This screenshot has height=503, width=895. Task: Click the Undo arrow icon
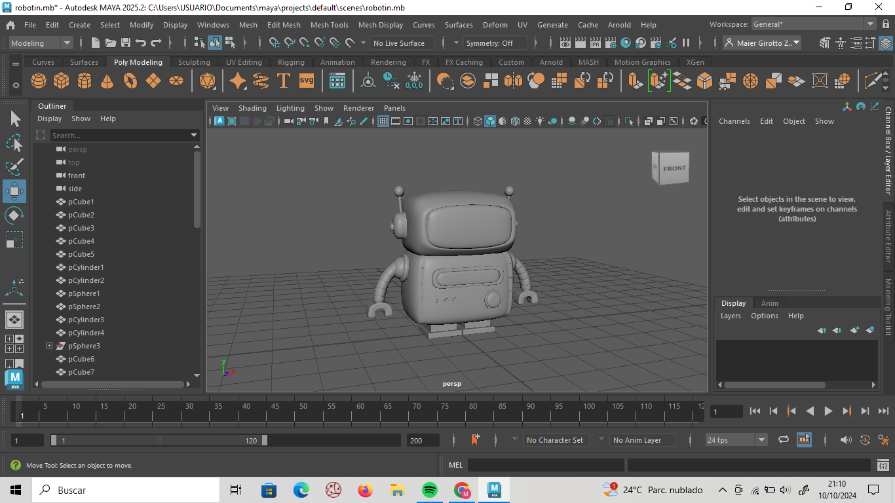140,43
